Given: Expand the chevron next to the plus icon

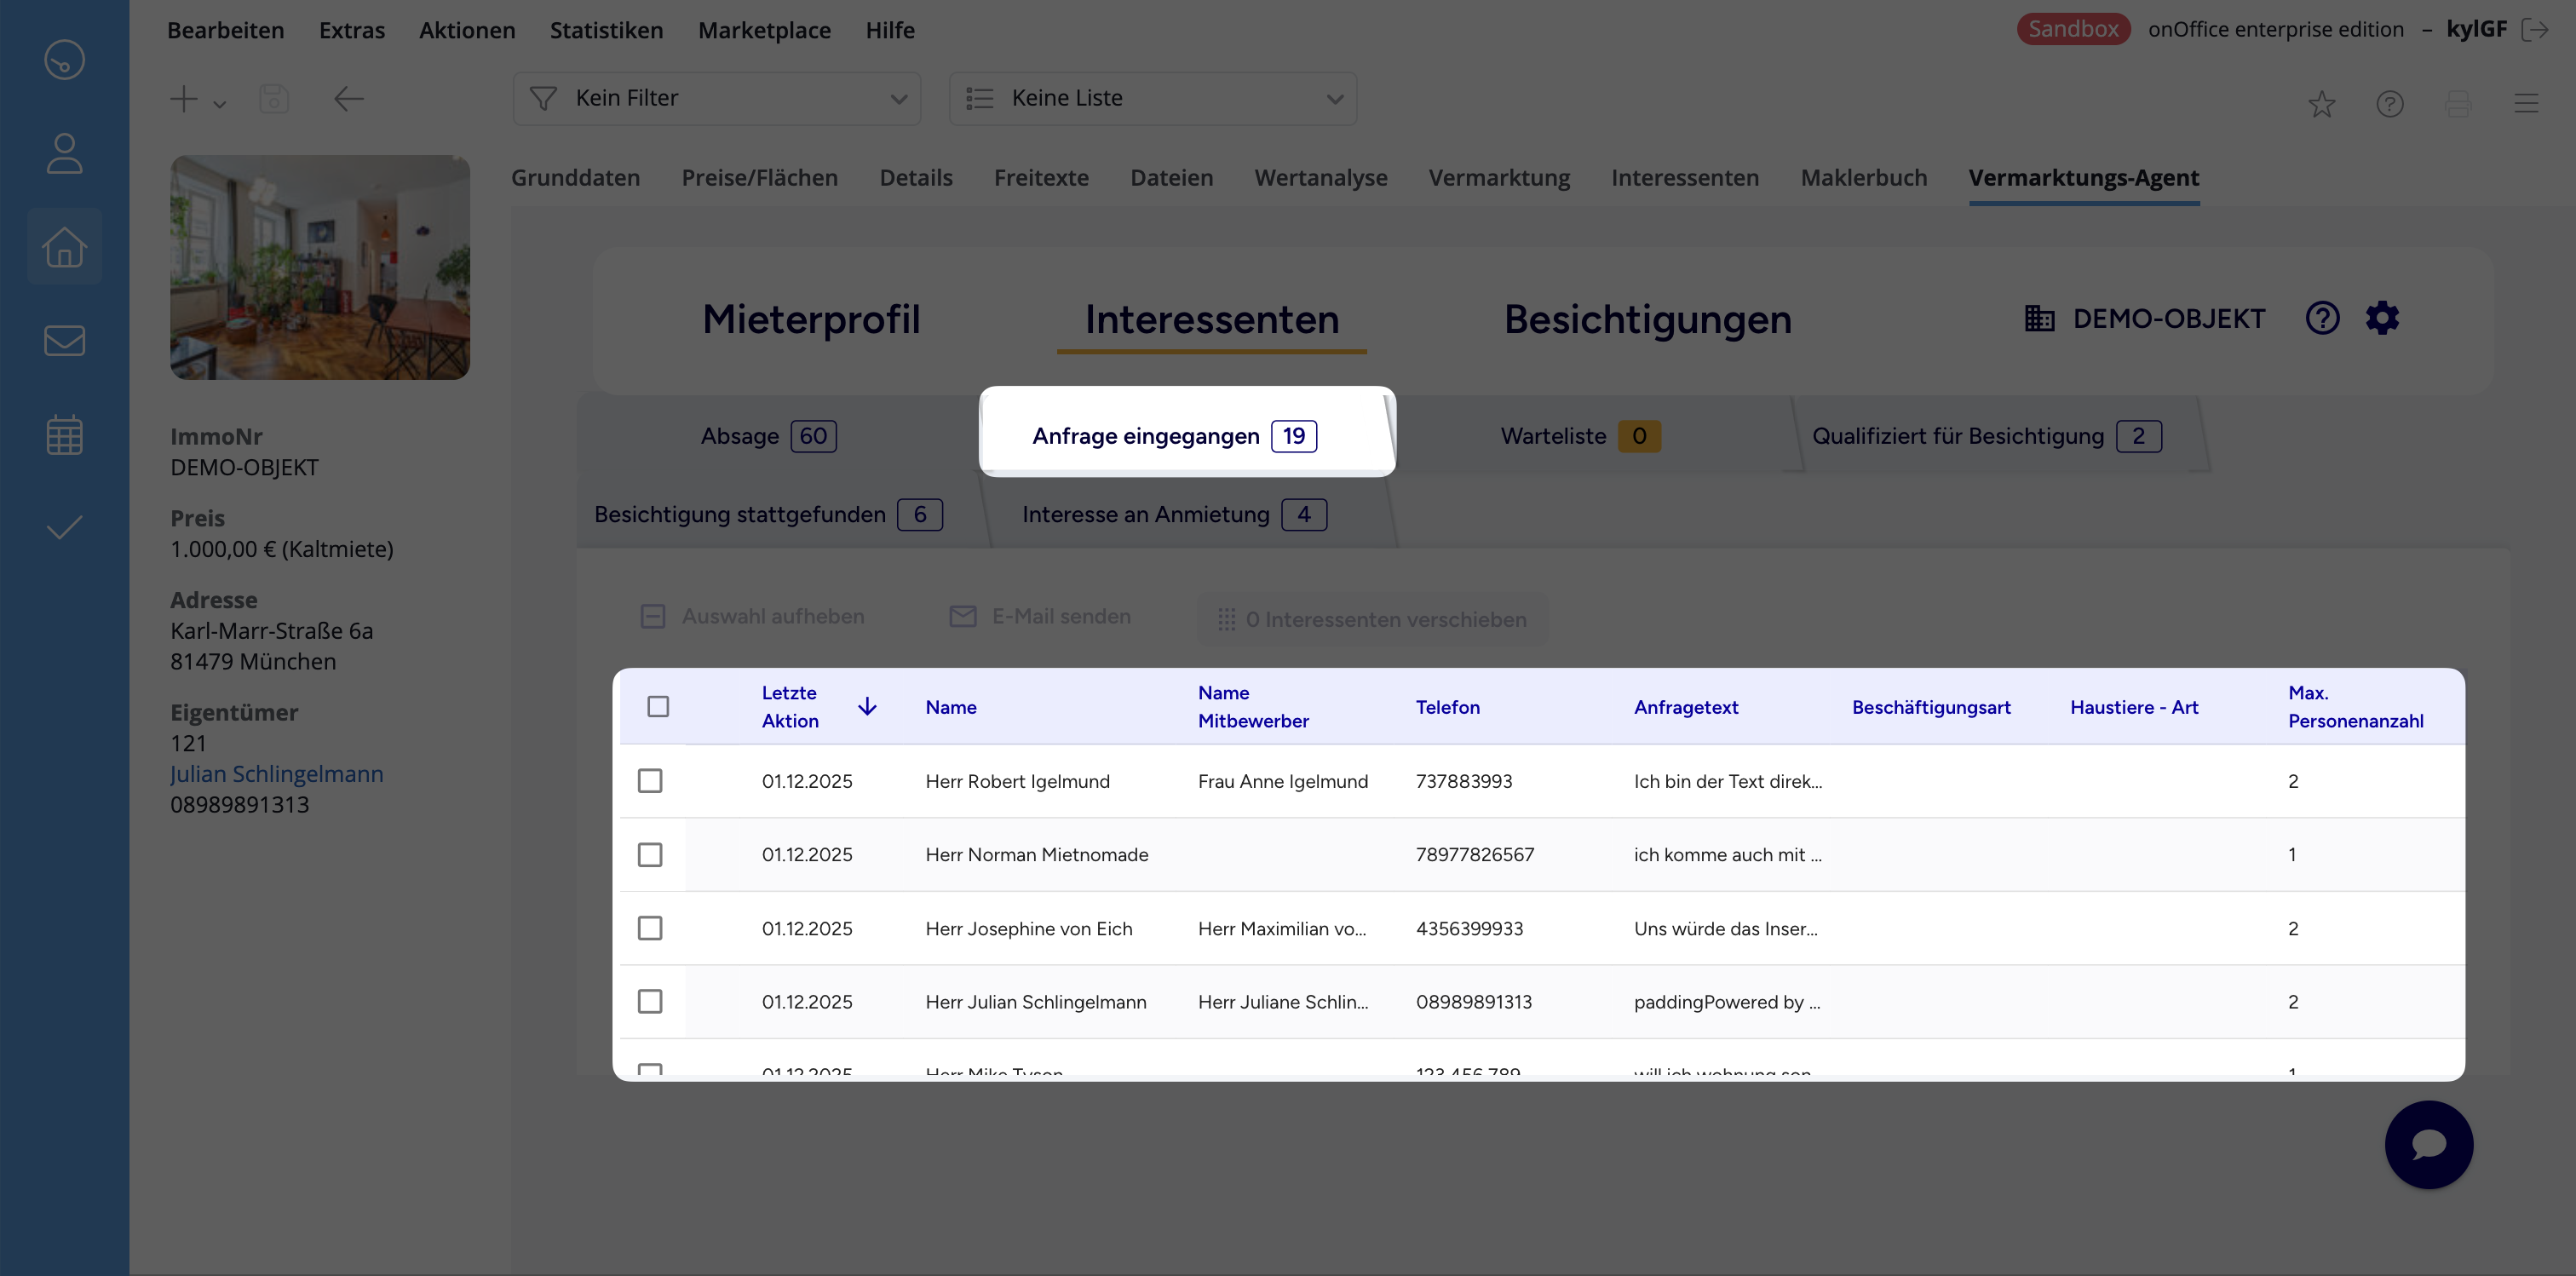Looking at the screenshot, I should [219, 104].
